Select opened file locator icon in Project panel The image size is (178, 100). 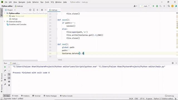click(x=30, y=10)
